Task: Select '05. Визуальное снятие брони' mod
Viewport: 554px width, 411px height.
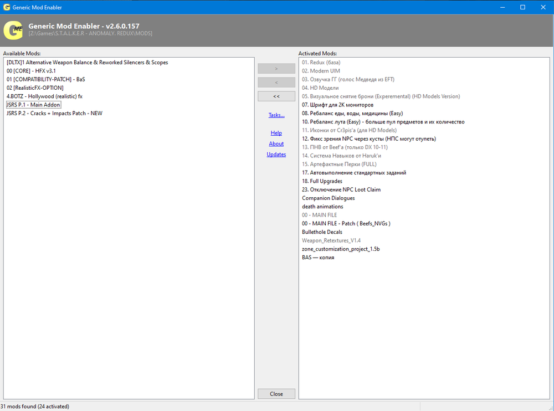Action: pyautogui.click(x=381, y=96)
